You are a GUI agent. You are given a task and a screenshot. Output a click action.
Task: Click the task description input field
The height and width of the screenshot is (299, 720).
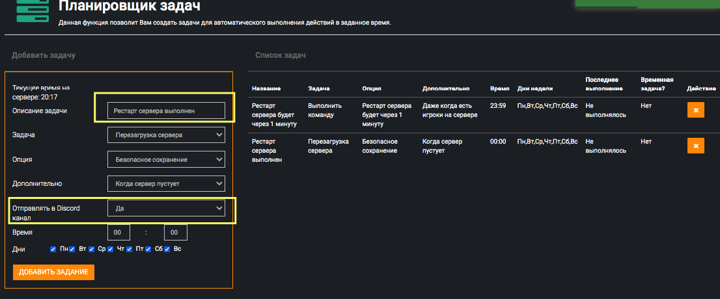166,111
